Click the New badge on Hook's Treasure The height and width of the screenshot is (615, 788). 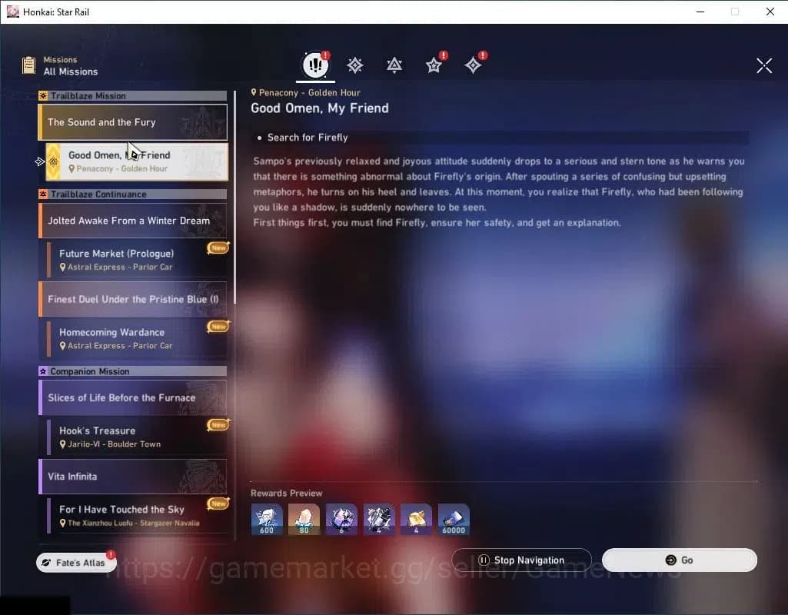(218, 425)
